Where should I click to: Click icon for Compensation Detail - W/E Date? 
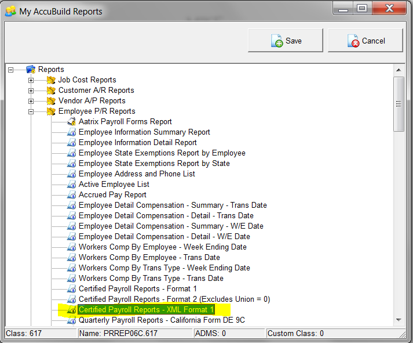71,237
